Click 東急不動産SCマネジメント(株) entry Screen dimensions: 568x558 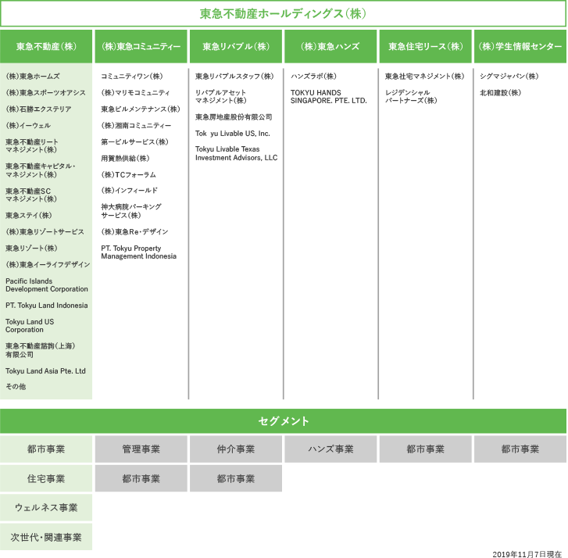click(x=31, y=195)
